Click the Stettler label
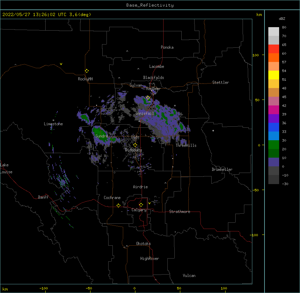300x293 pixels. pyautogui.click(x=221, y=82)
